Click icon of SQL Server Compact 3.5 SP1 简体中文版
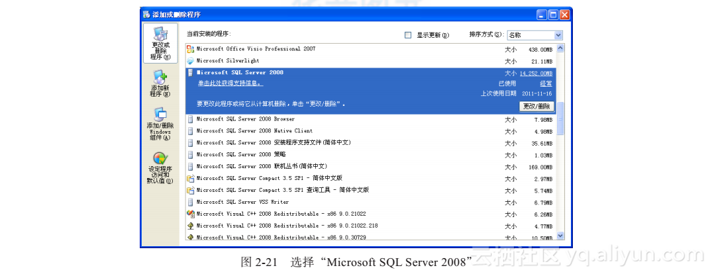This screenshot has height=274, width=712. (191, 178)
